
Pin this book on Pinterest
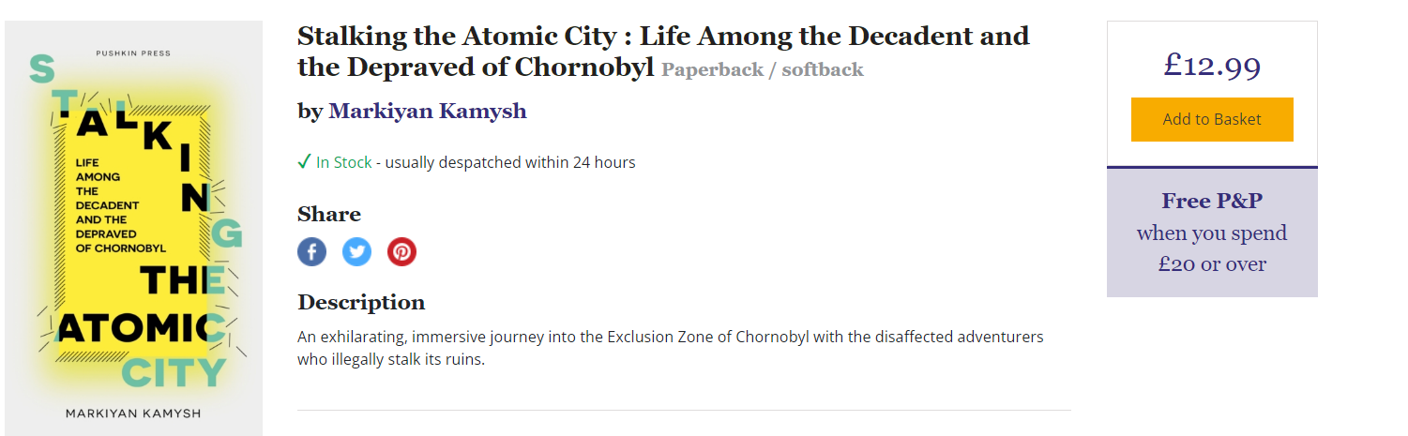pyautogui.click(x=401, y=252)
